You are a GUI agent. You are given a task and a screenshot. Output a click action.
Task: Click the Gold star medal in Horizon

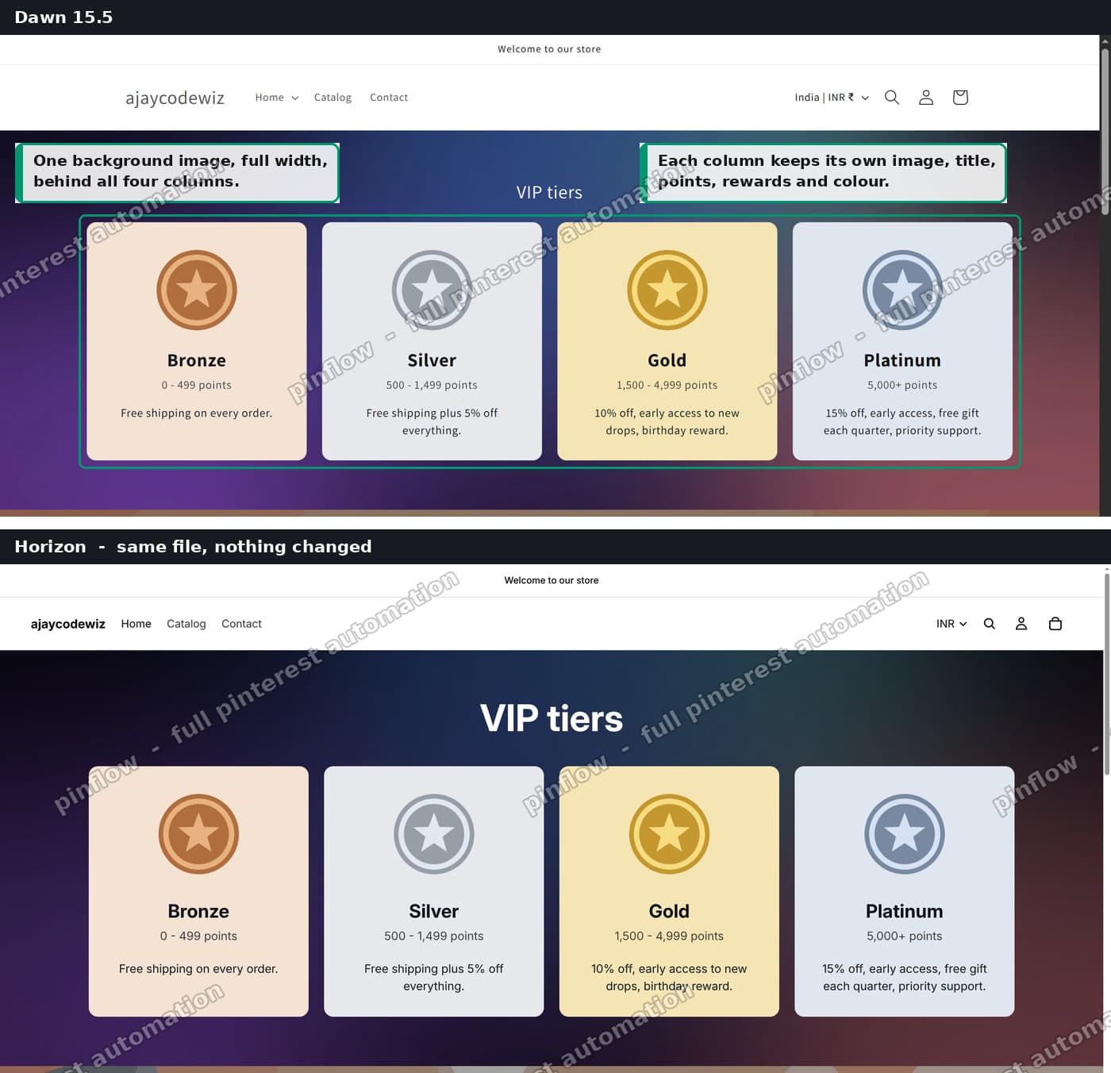[669, 834]
